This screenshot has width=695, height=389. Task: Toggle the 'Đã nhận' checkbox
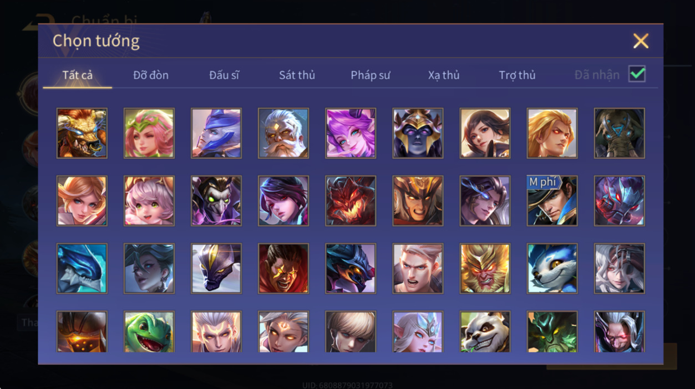[x=637, y=74]
